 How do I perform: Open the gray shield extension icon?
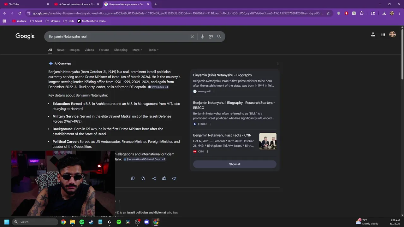(339, 13)
